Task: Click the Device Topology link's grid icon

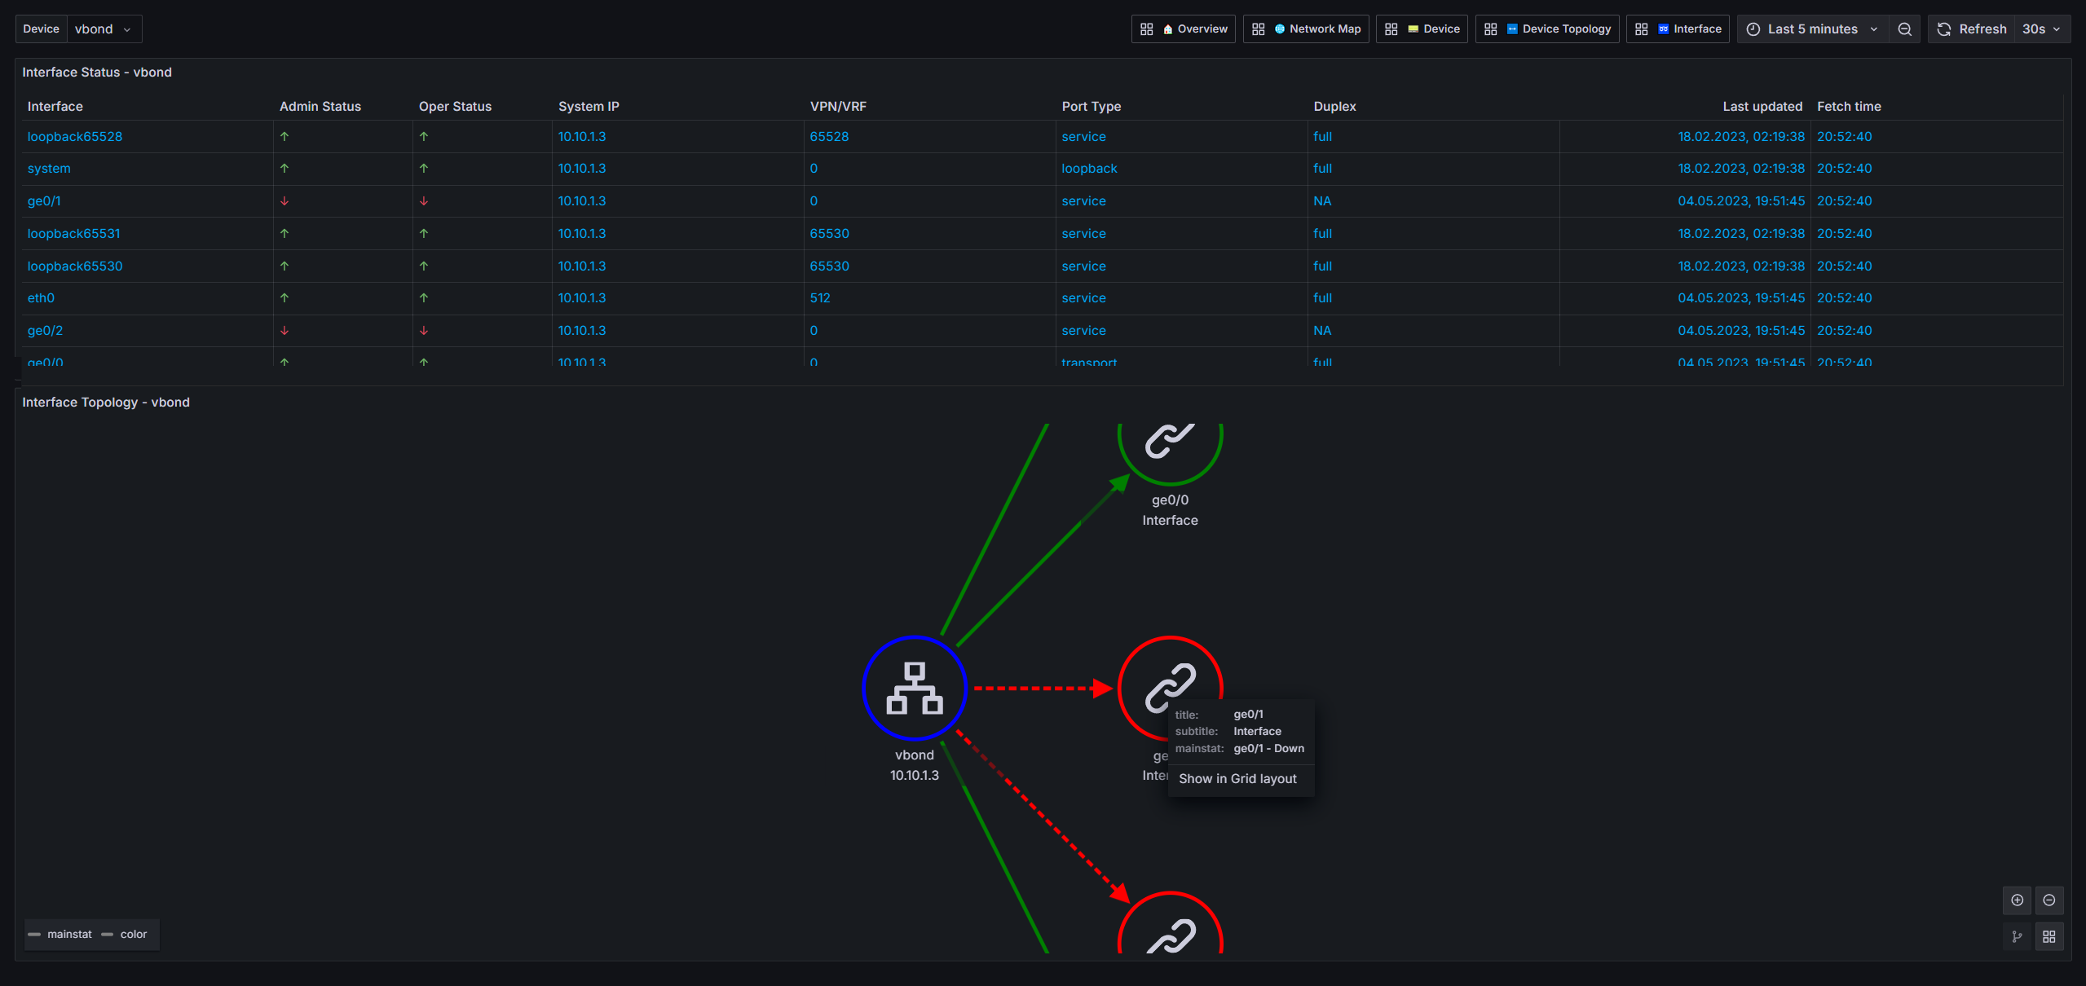Action: 1491,29
